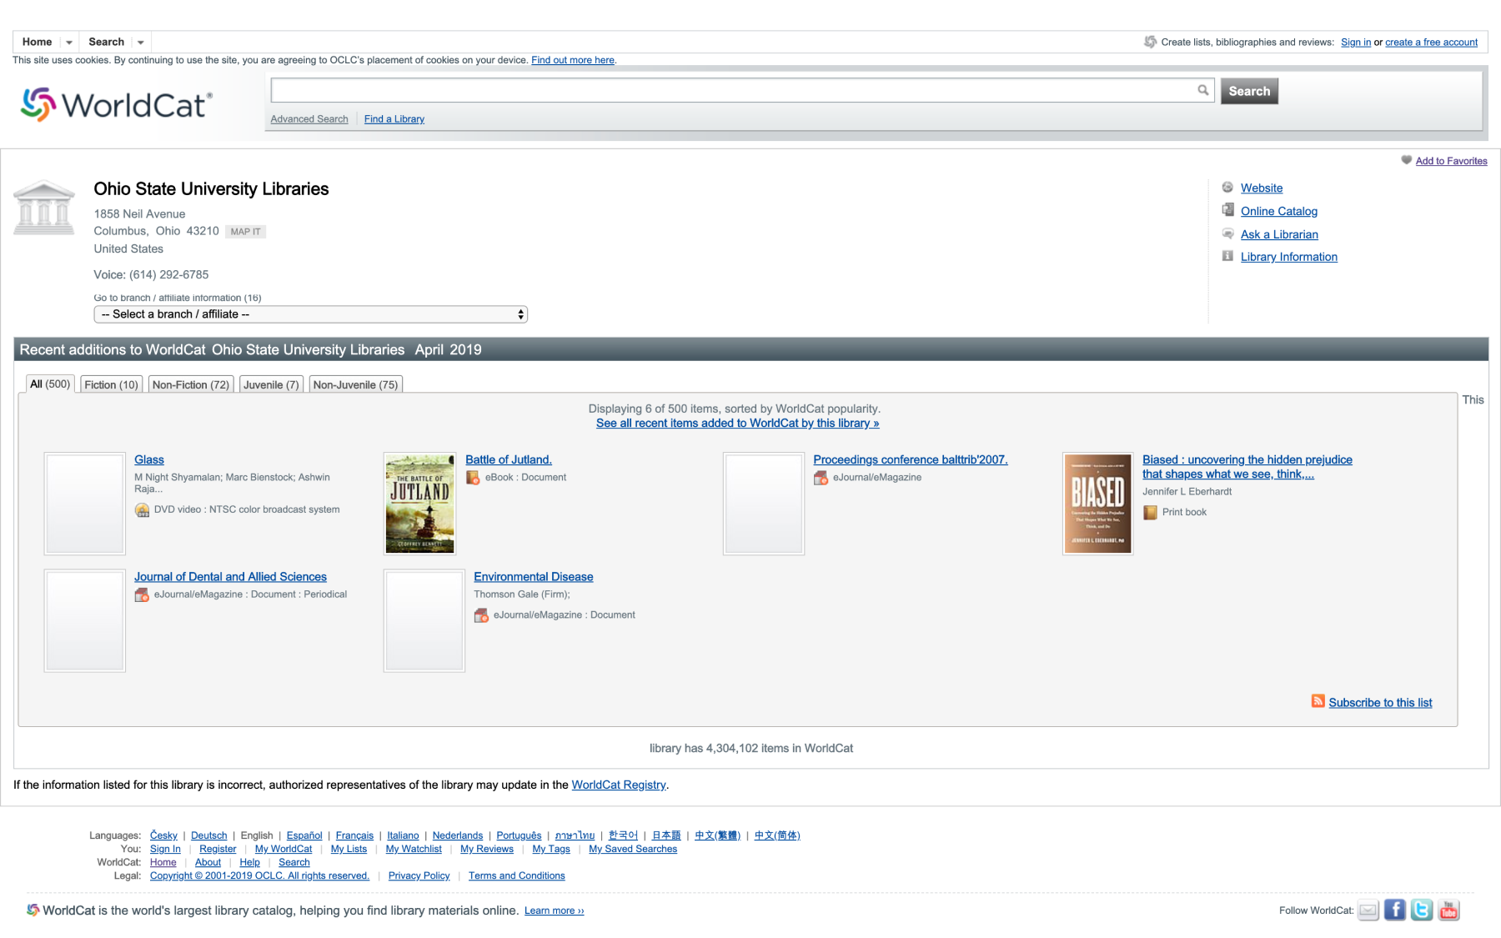Viewport: 1501px width, 938px height.
Task: Open the Advanced Search link
Action: coord(309,119)
